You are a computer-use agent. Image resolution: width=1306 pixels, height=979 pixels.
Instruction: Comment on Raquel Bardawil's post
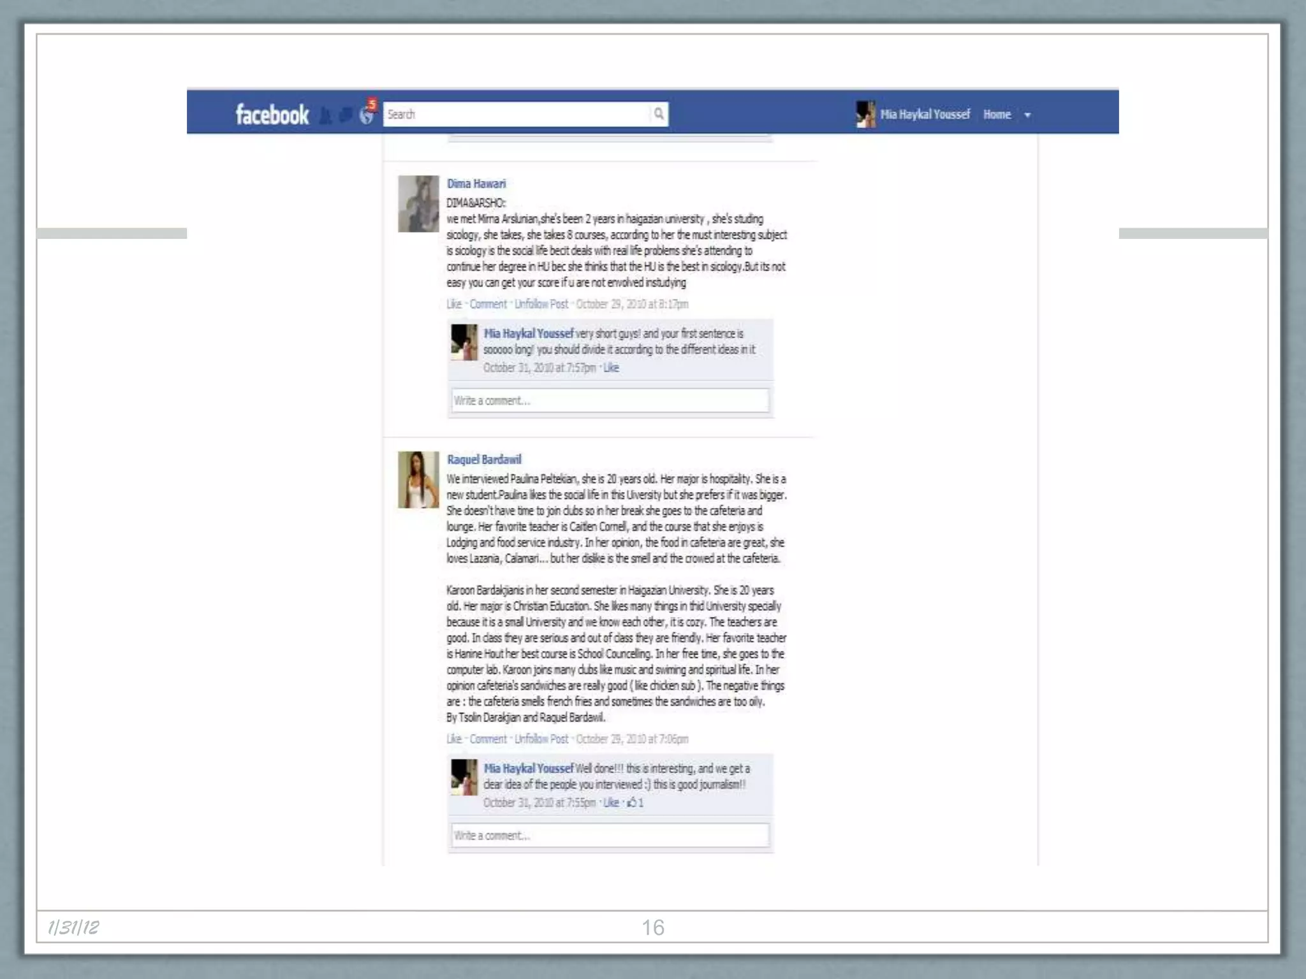coord(488,739)
